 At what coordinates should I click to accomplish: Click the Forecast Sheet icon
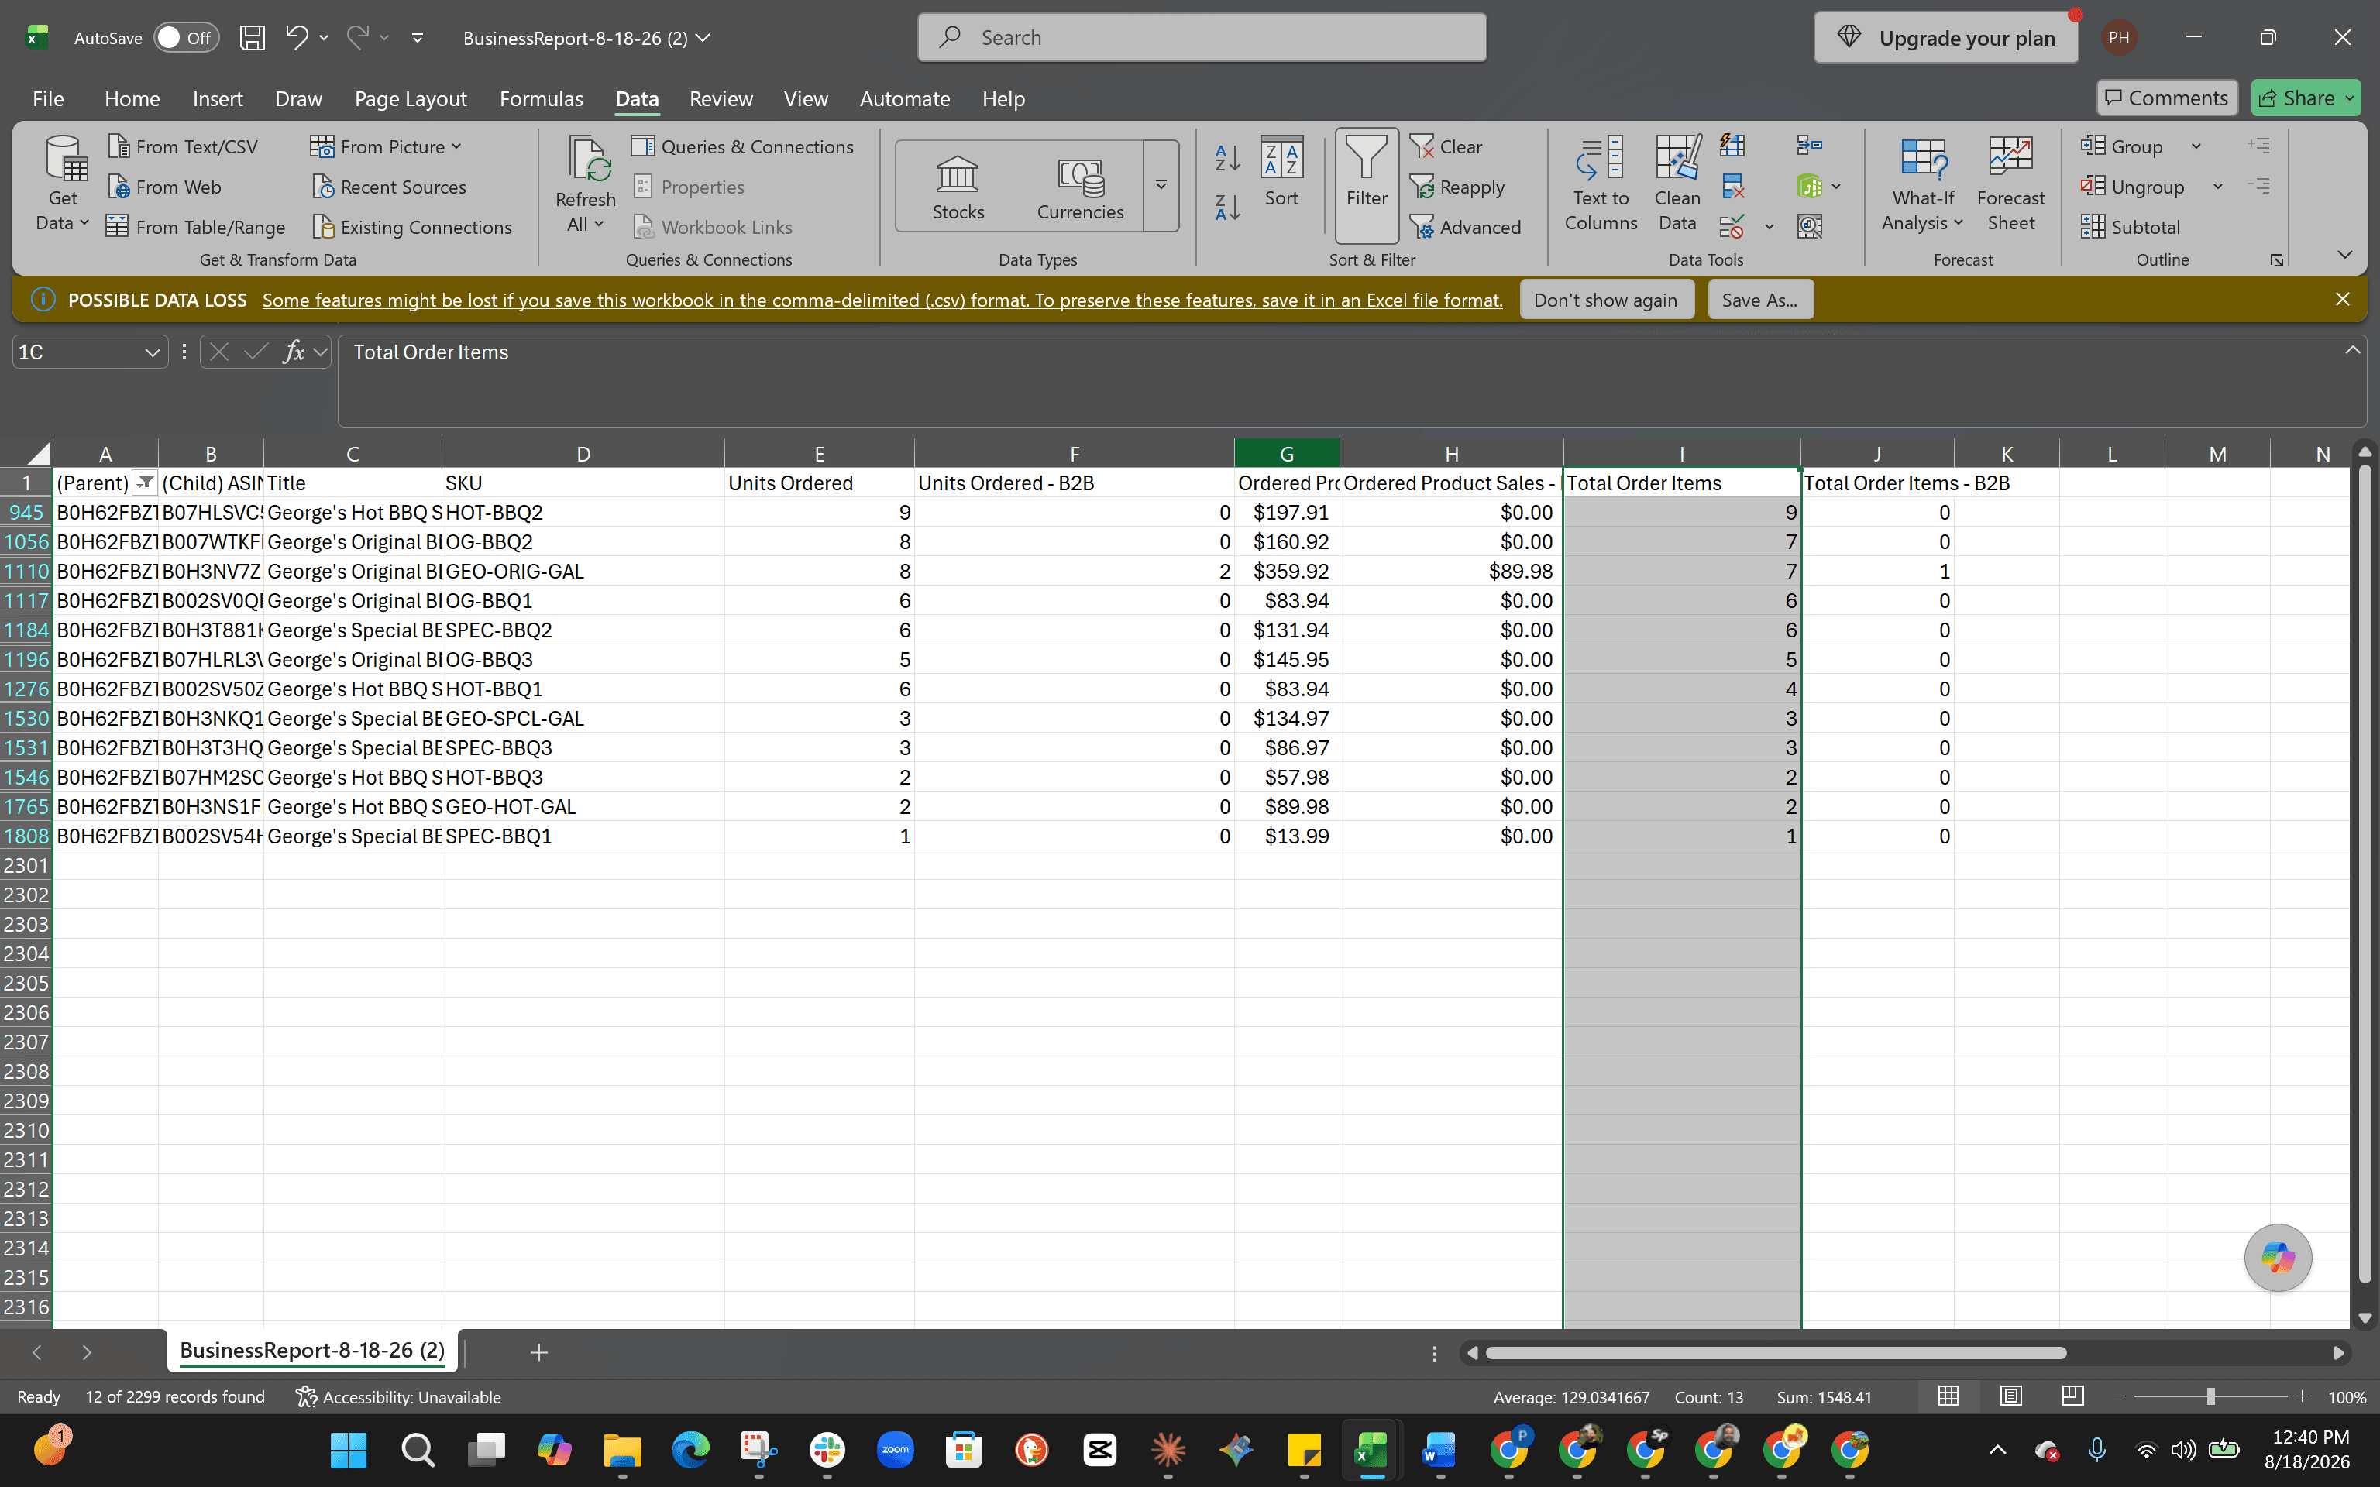click(x=2010, y=184)
